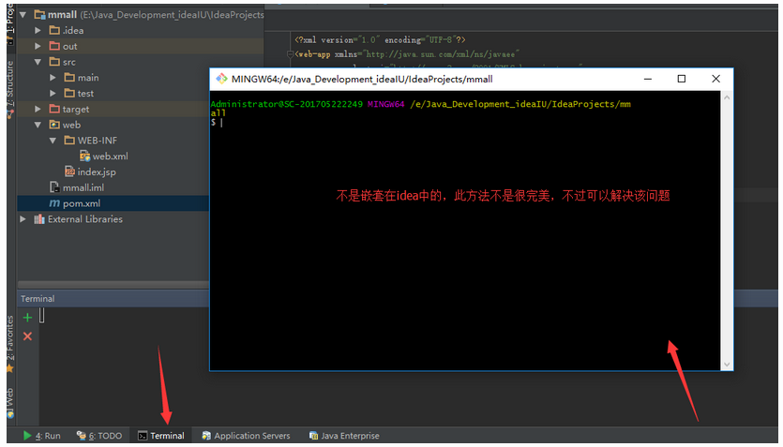Open the Terminal tool window tab
Screen dimensions: 783x447
160,436
